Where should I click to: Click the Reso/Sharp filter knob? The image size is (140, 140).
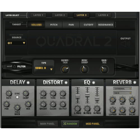click(x=85, y=69)
